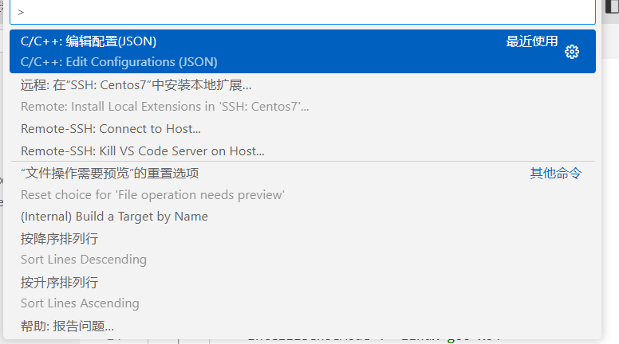Click the layout toggle icon beside the search box
This screenshot has height=344, width=619.
[612, 6]
